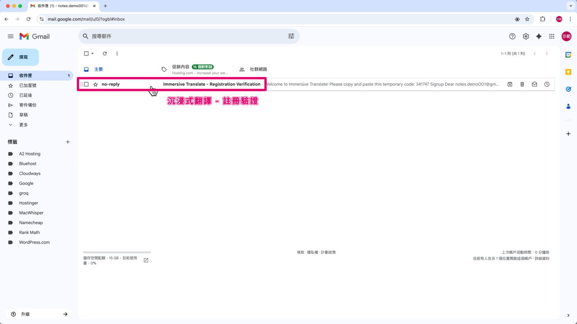Image resolution: width=577 pixels, height=324 pixels.
Task: Open the Gmail main menu hamburger icon
Action: point(11,36)
